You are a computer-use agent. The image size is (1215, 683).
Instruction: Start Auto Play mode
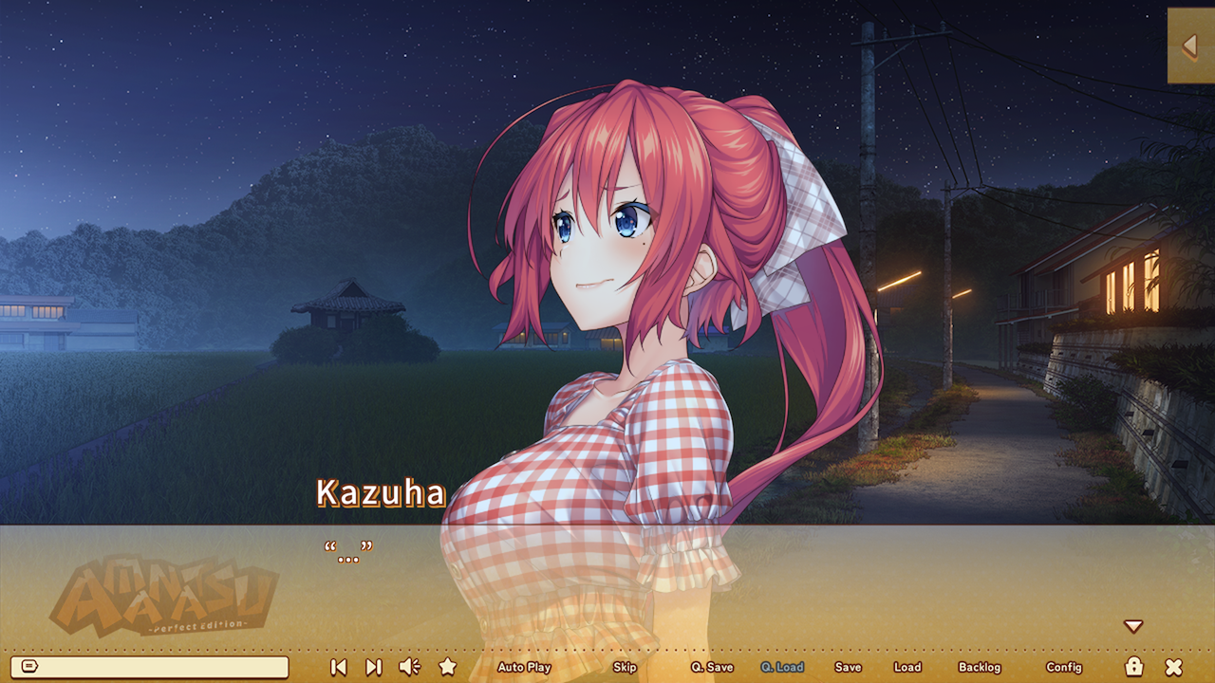524,667
